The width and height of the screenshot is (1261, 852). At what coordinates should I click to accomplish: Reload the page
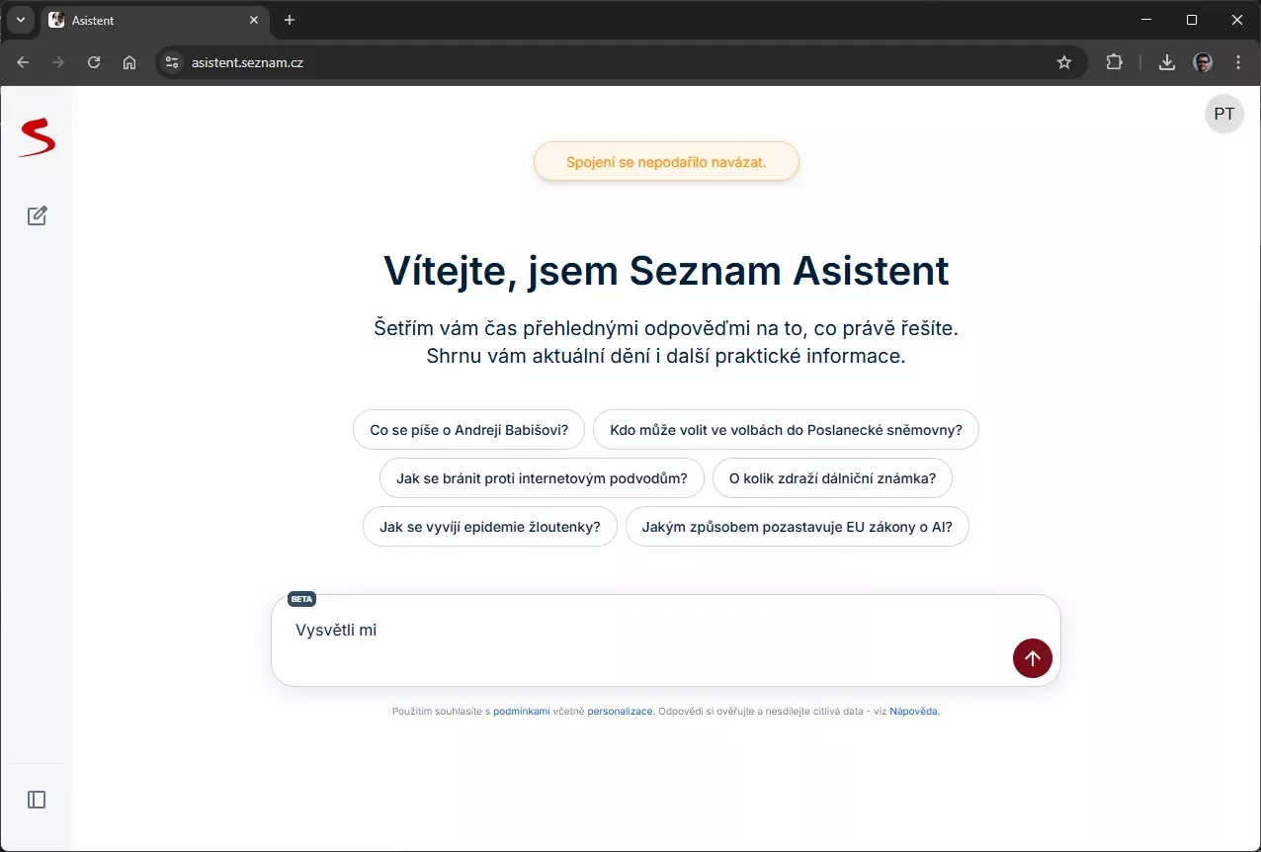[x=94, y=62]
